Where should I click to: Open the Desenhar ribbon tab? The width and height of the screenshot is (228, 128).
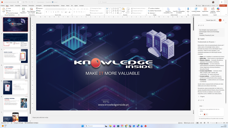tap(18, 5)
